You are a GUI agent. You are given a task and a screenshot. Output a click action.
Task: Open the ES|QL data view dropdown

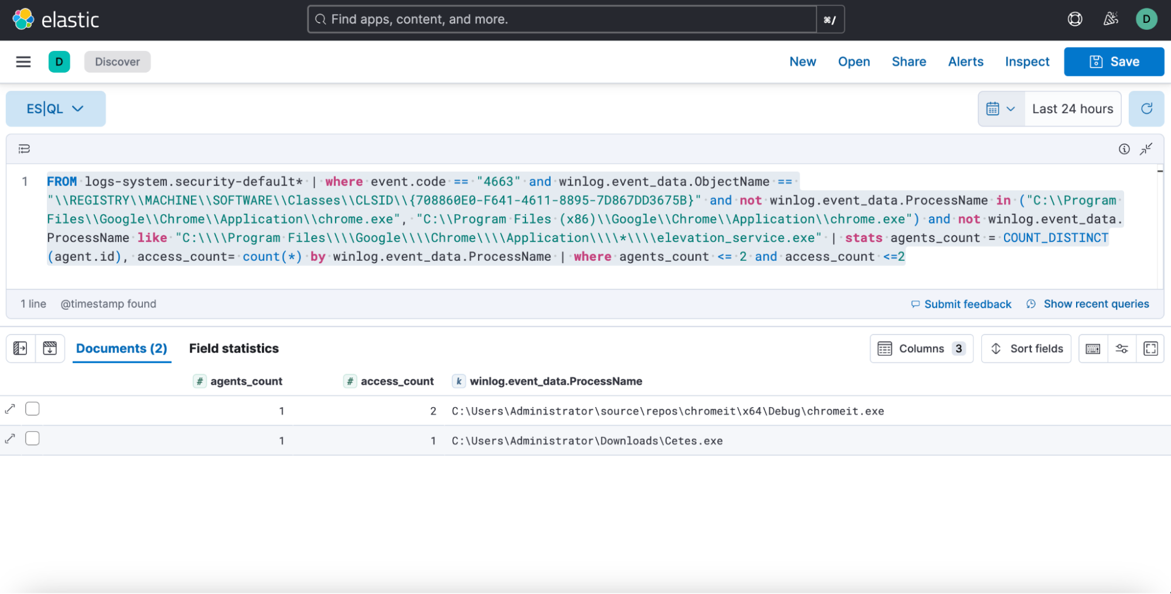[56, 108]
